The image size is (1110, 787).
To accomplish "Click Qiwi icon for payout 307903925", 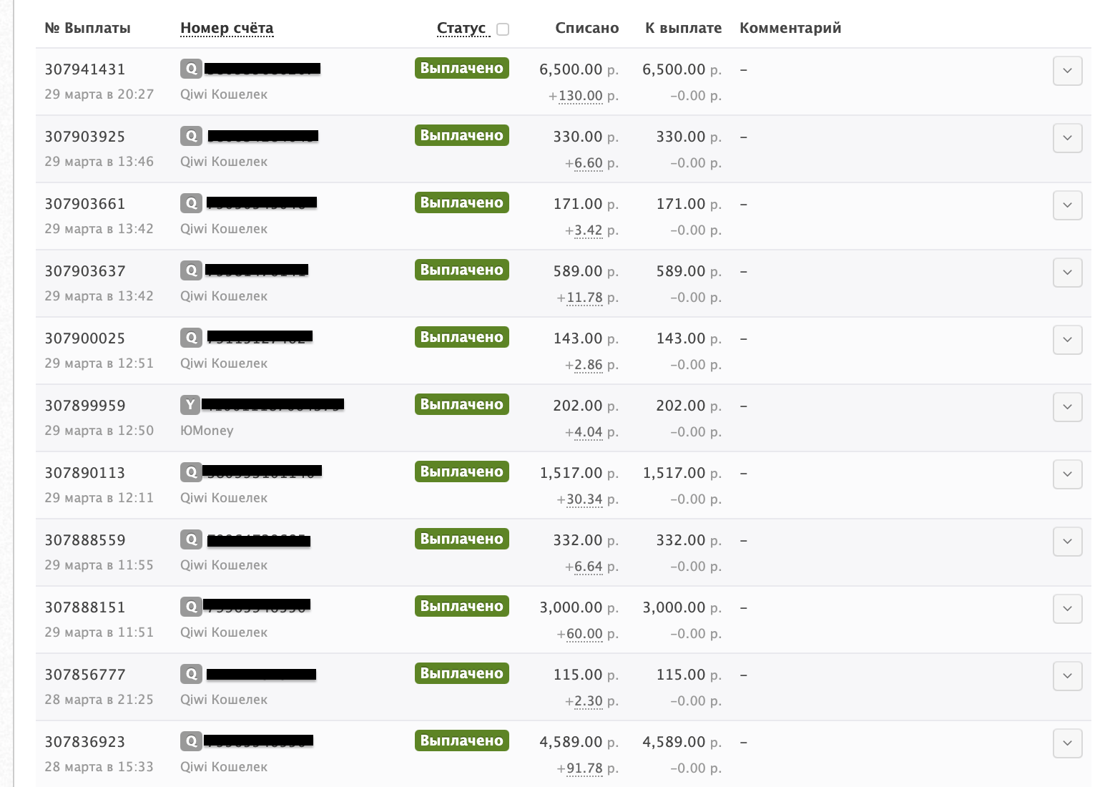I will pos(191,136).
